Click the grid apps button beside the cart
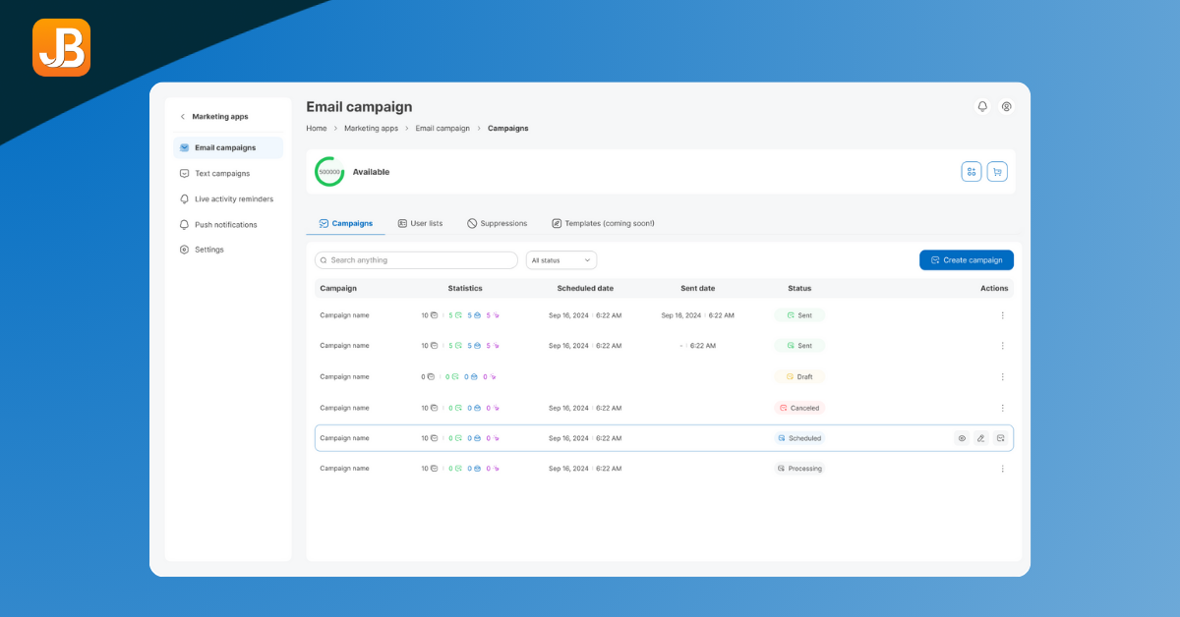Image resolution: width=1180 pixels, height=617 pixels. 972,172
